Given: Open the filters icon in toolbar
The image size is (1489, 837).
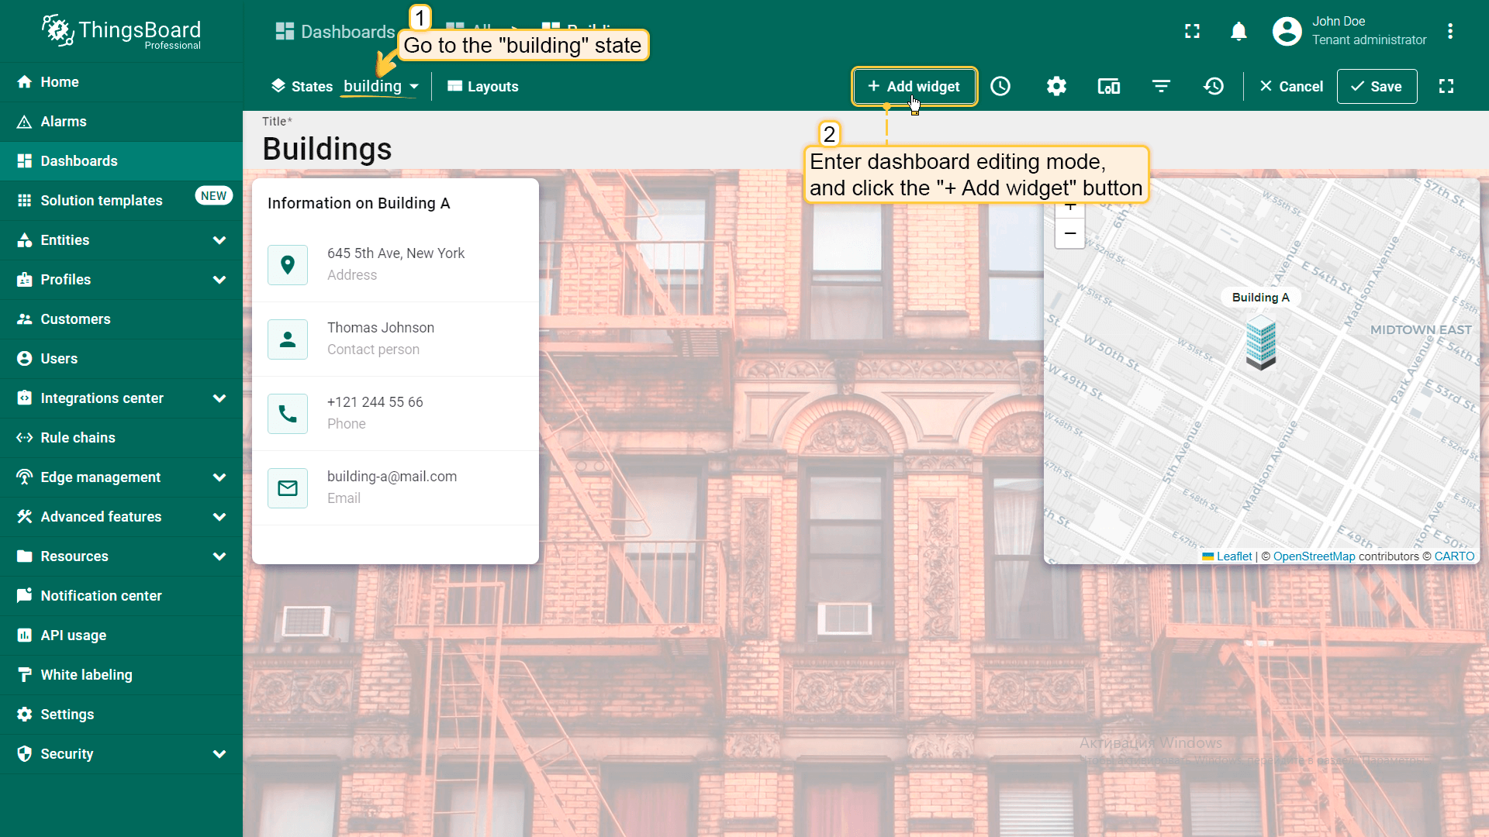Looking at the screenshot, I should click(1161, 86).
